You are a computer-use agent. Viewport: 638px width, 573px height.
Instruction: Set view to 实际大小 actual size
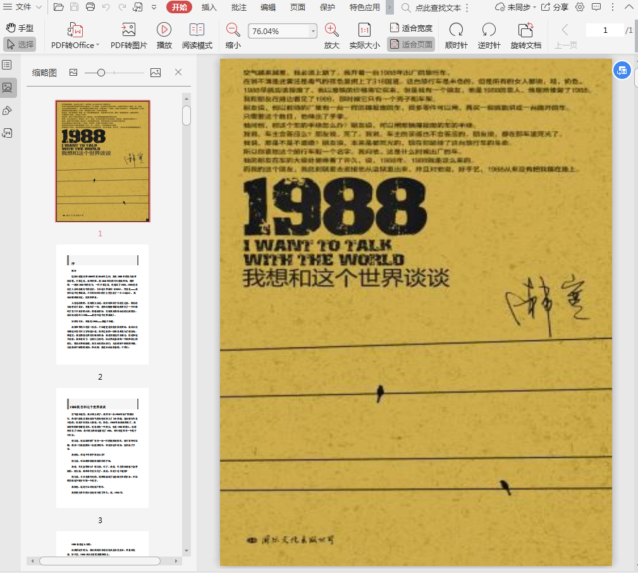(x=365, y=36)
